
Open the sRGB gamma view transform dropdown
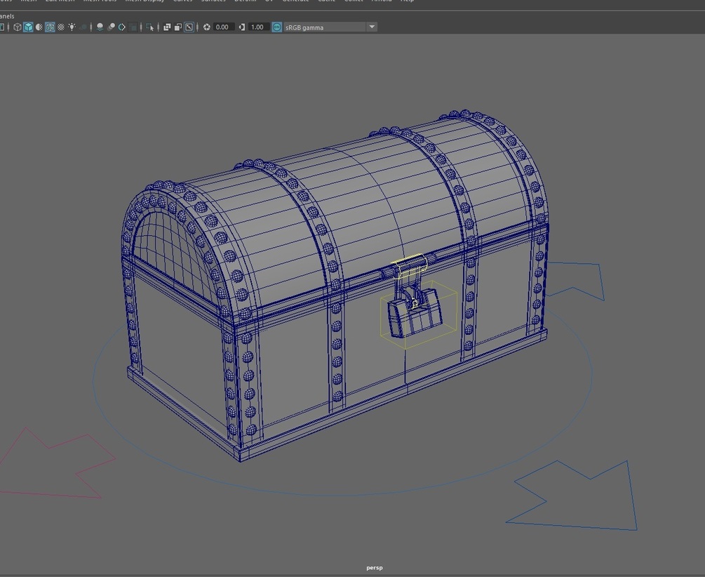[x=330, y=27]
